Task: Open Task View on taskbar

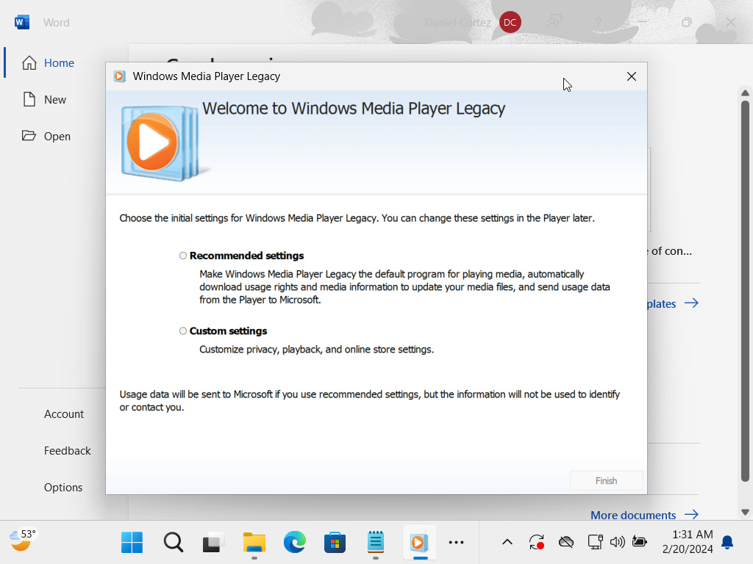Action: coord(214,543)
